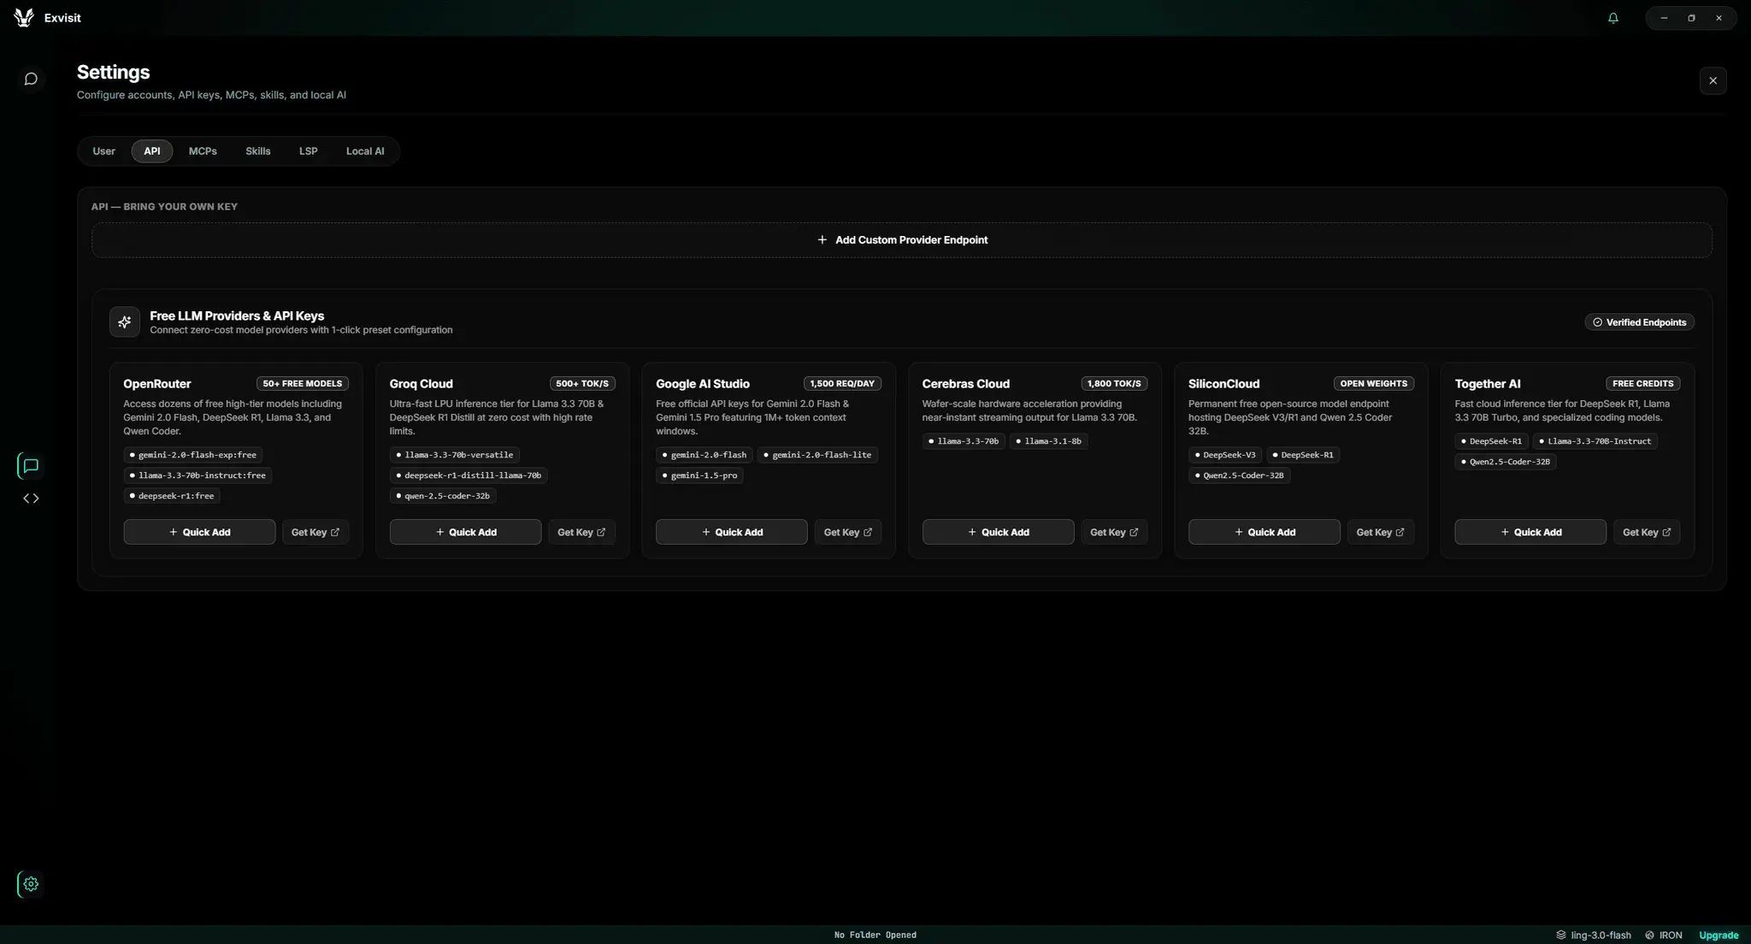Viewport: 1751px width, 944px height.
Task: Click the gemini-2.0-flash-exp:free model chip
Action: point(193,455)
